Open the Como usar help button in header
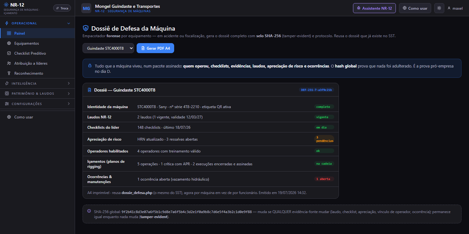 click(x=415, y=8)
